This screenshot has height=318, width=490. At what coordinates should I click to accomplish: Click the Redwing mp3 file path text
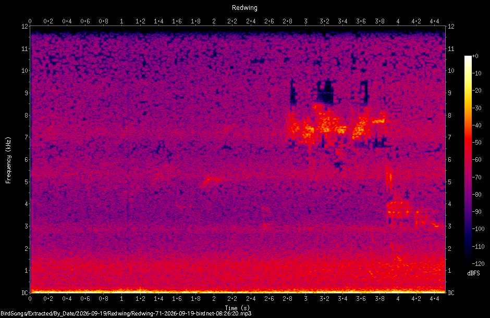(x=126, y=313)
